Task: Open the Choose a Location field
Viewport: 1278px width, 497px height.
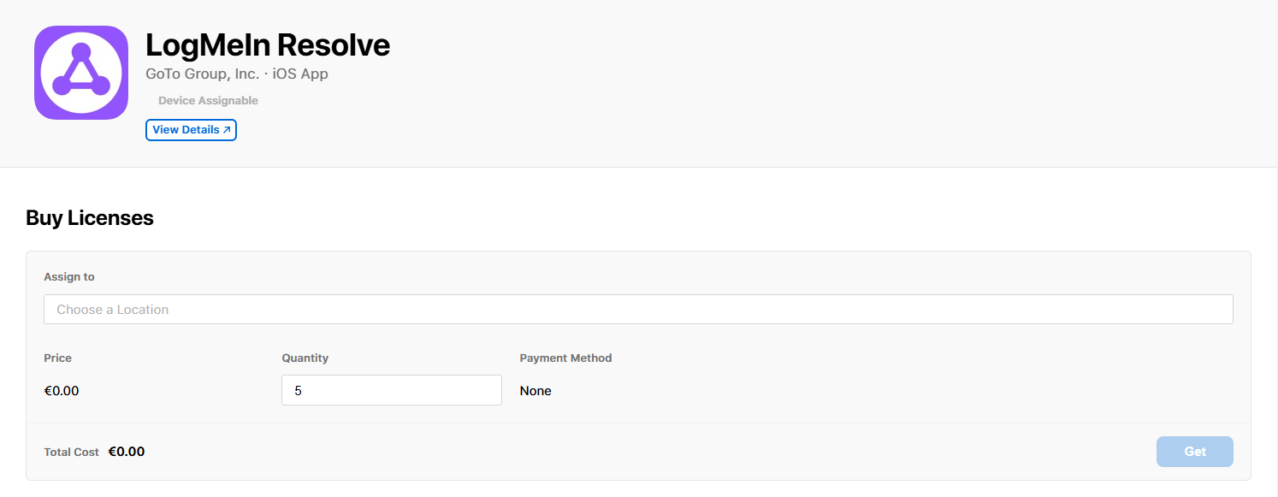Action: [638, 310]
